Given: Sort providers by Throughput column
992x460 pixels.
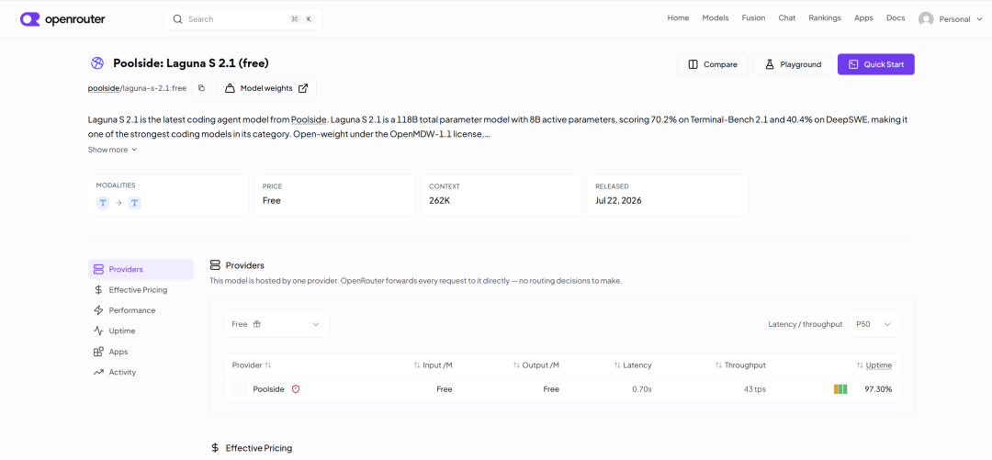Looking at the screenshot, I should (740, 365).
